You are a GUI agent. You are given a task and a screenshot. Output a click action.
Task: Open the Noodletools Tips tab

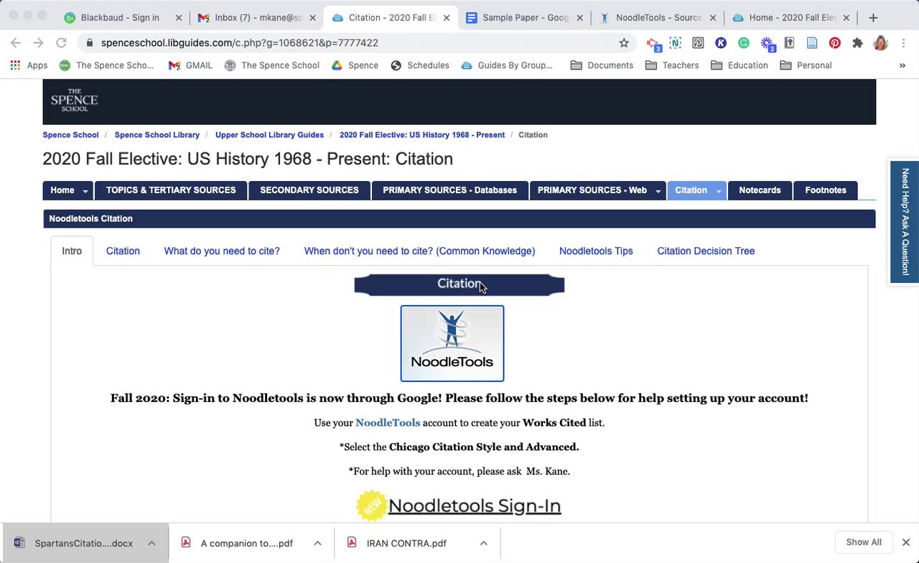[596, 251]
